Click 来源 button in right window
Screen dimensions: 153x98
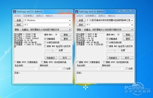81,20
